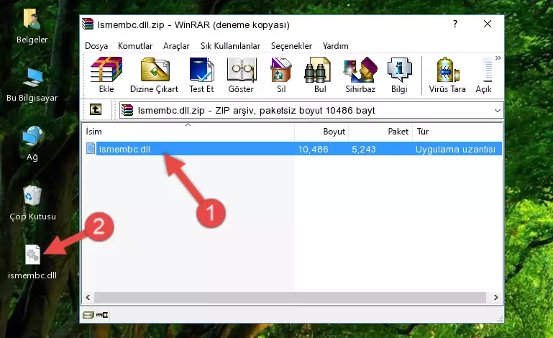Open the Seçenekler menu

(291, 46)
